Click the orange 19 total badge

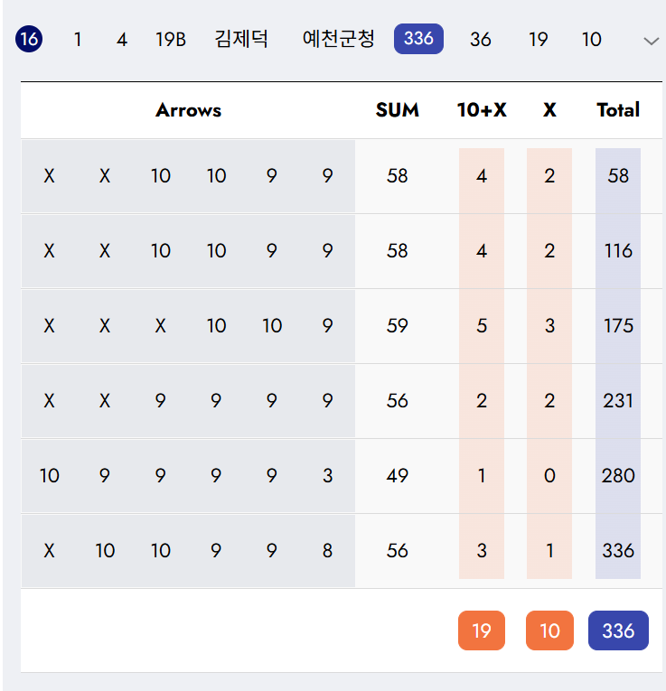click(482, 630)
